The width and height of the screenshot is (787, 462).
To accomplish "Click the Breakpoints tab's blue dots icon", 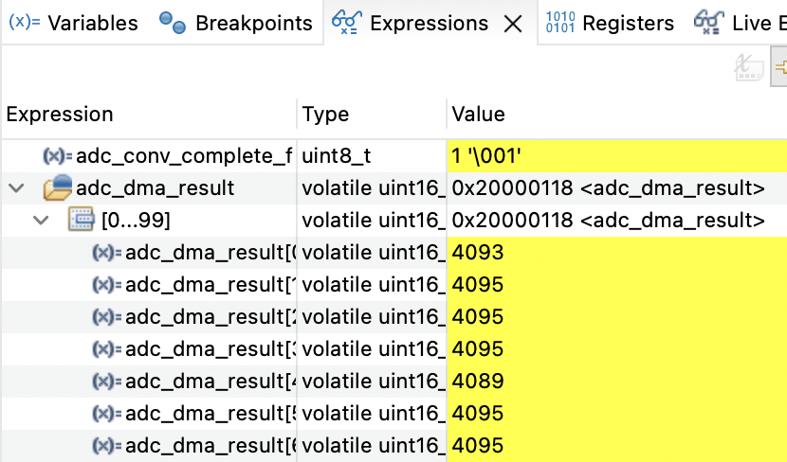I will [x=173, y=23].
